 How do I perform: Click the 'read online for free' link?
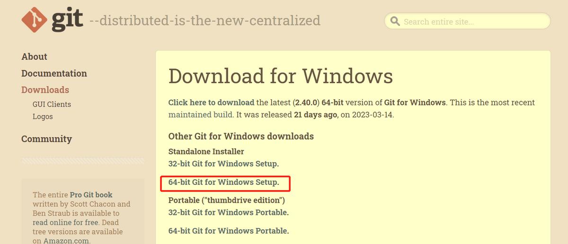66,222
